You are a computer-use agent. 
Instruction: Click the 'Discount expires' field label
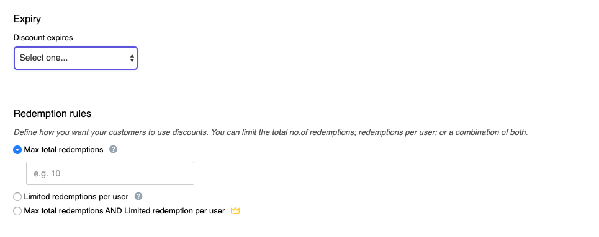click(x=43, y=38)
